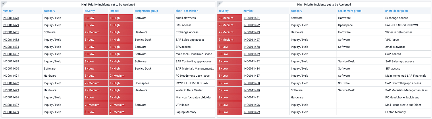The height and width of the screenshot is (119, 432).
Task: Sort left table by impact column header
Action: pos(114,11)
